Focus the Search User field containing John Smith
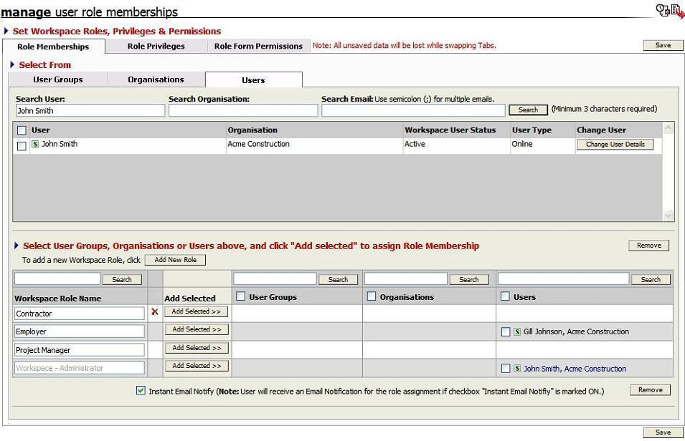Image resolution: width=685 pixels, height=441 pixels. tap(90, 111)
